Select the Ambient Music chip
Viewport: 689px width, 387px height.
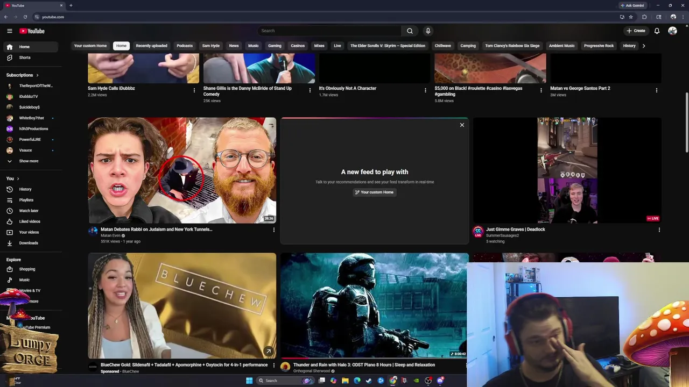(561, 46)
